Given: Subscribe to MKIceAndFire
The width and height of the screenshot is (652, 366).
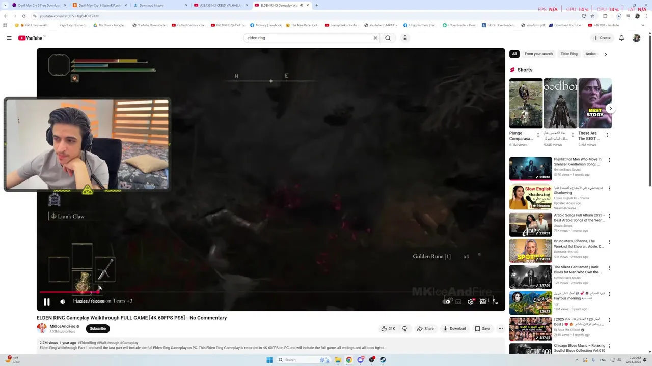Looking at the screenshot, I should 98,329.
